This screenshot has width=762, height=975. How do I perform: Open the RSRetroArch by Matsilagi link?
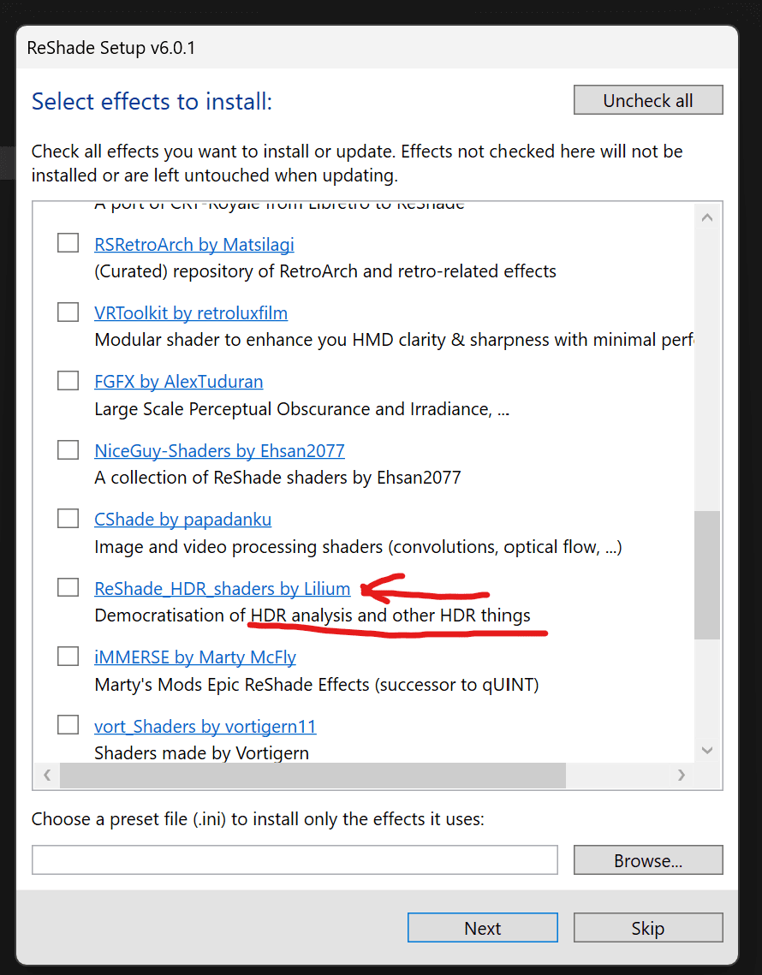point(194,244)
